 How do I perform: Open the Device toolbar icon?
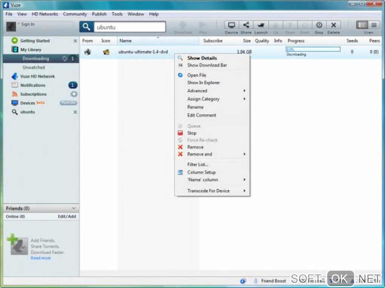tap(231, 25)
